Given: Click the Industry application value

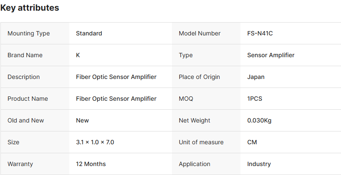Looking at the screenshot, I should (x=259, y=164).
